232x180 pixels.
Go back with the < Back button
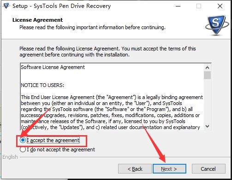tap(135, 169)
